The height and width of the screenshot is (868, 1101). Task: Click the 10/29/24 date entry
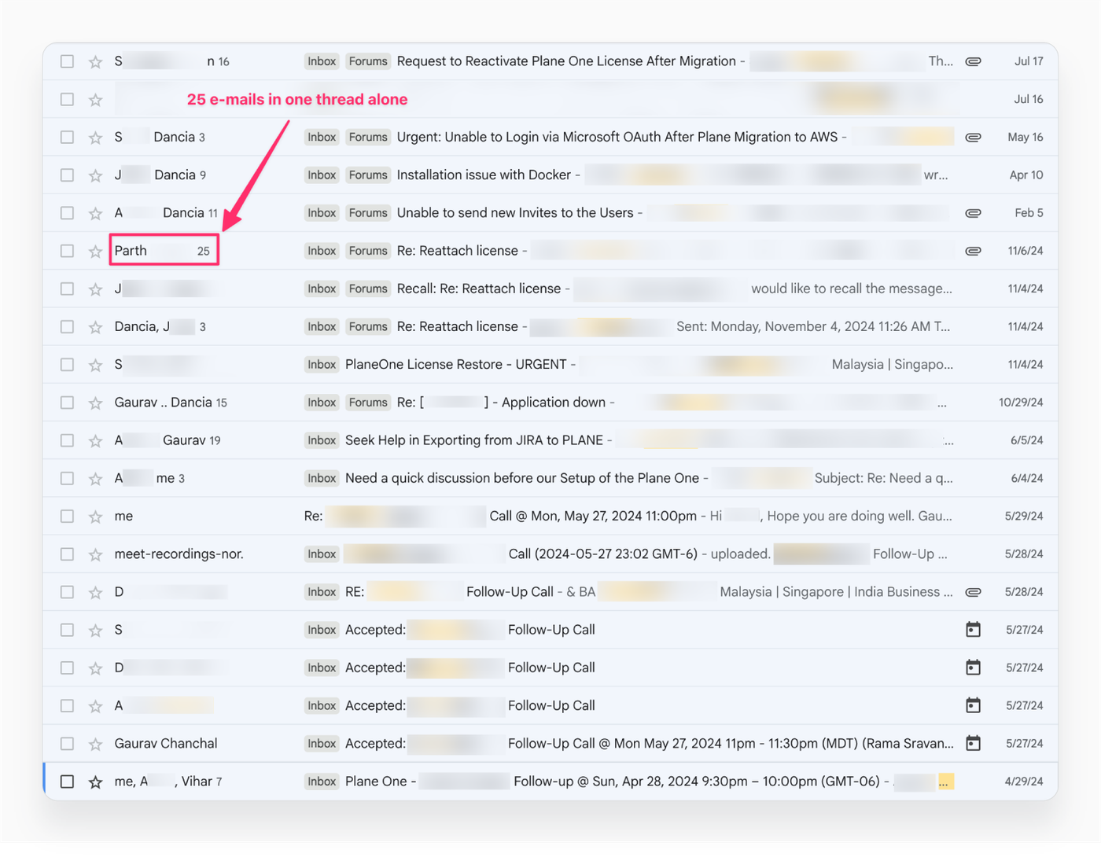point(1021,403)
